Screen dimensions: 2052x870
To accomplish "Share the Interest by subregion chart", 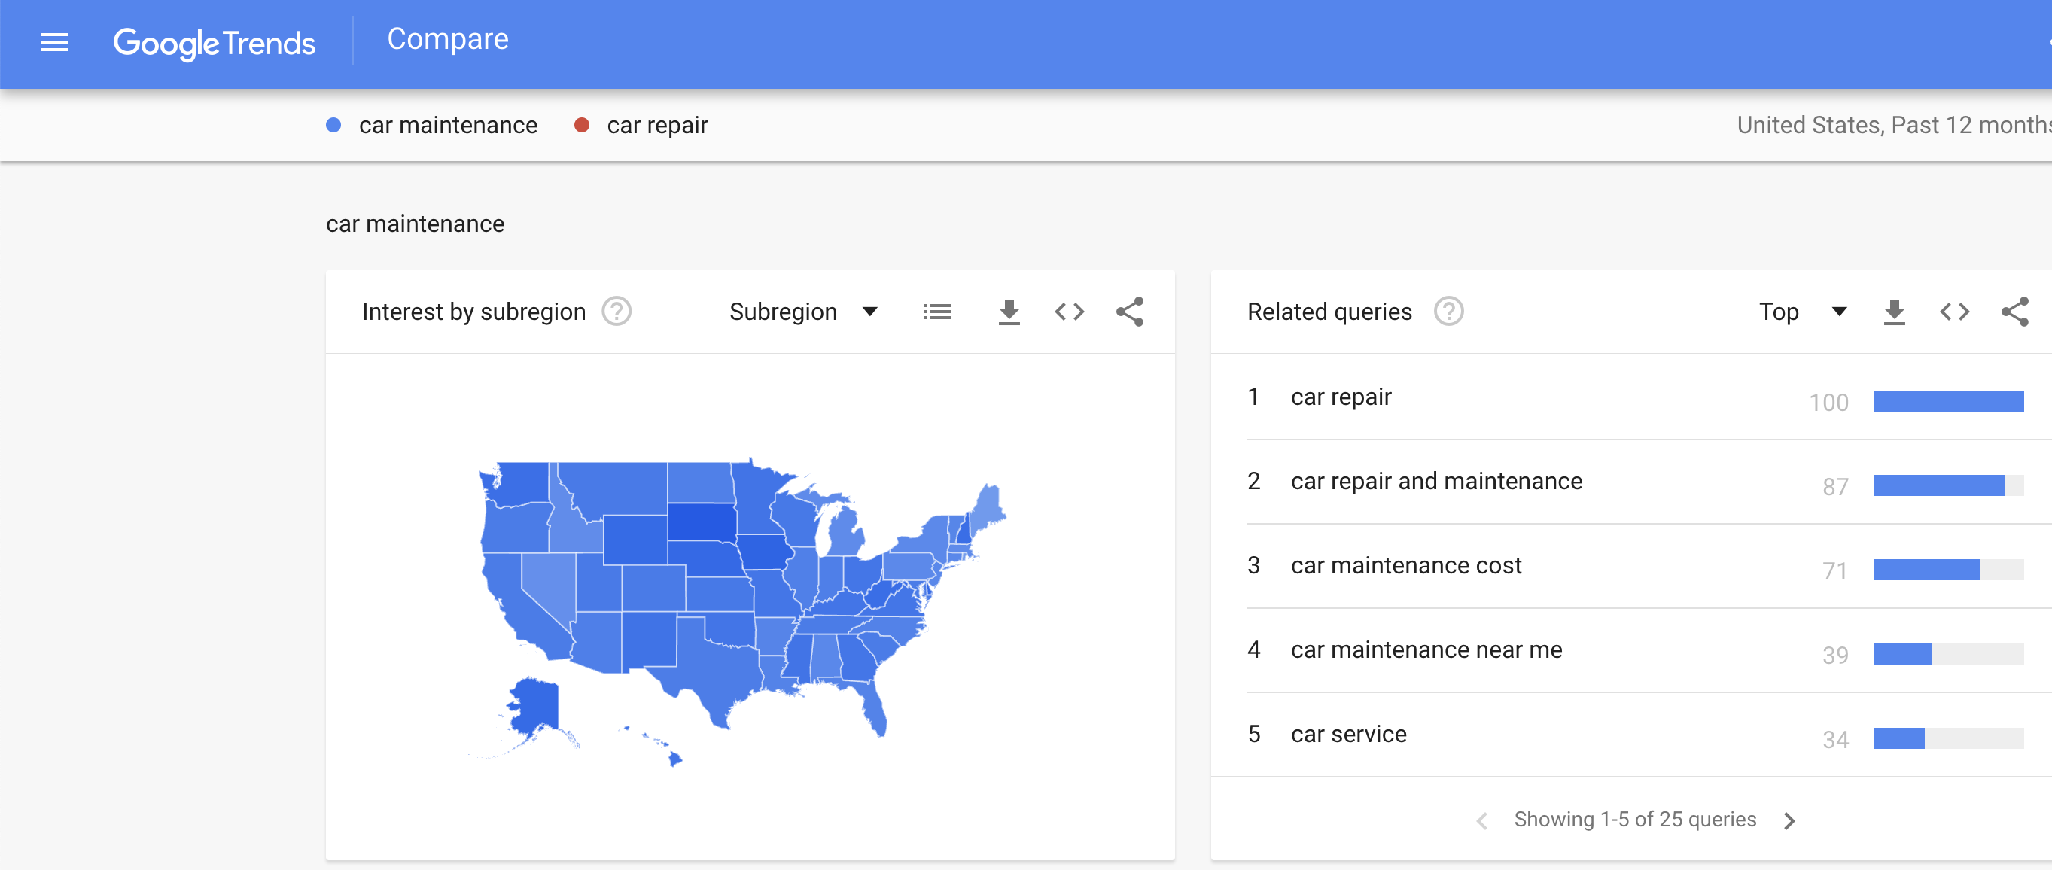I will pos(1130,312).
